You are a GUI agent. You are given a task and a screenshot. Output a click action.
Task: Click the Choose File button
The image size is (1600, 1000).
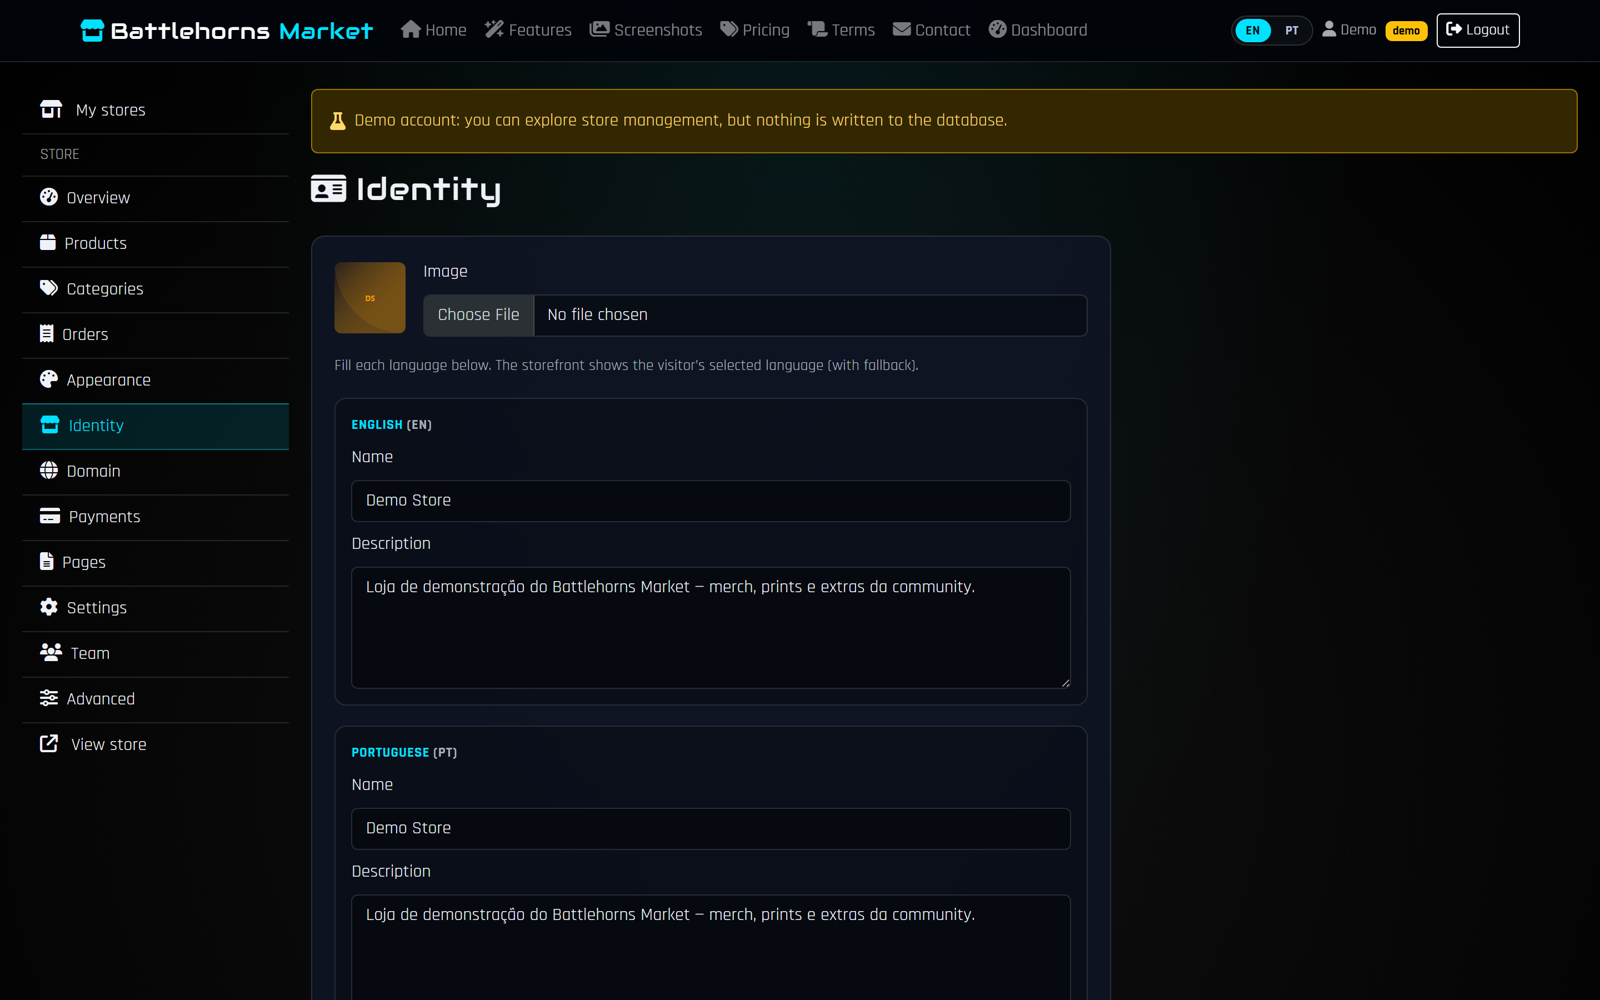(479, 315)
